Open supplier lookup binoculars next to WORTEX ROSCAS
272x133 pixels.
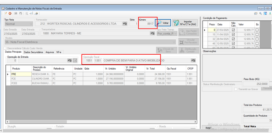[125, 24]
